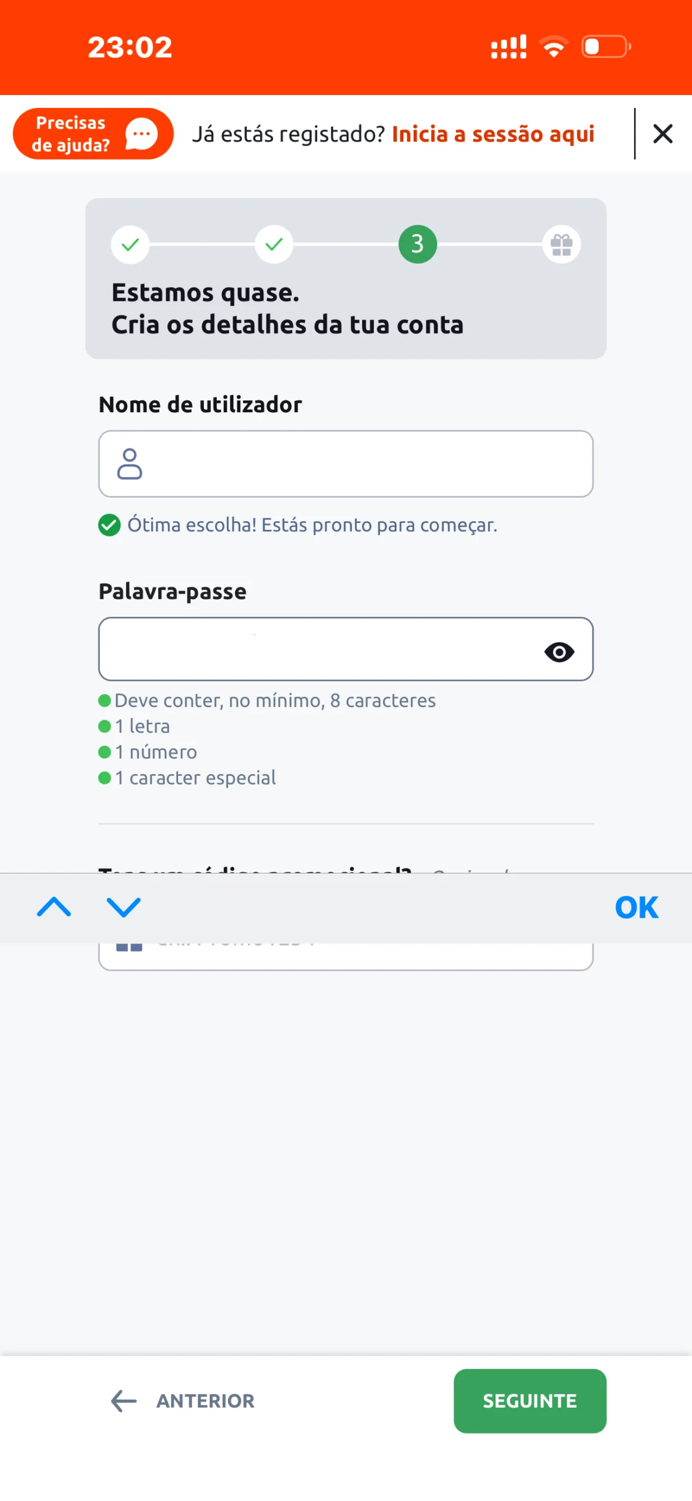
Task: Tap the gift icon at the final step
Action: 561,244
